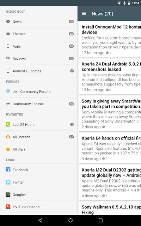Click the News (20) title in the header
This screenshot has width=141, height=226.
tap(103, 14)
